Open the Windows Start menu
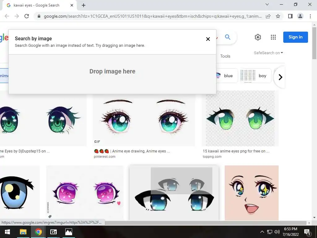 pyautogui.click(x=7, y=232)
